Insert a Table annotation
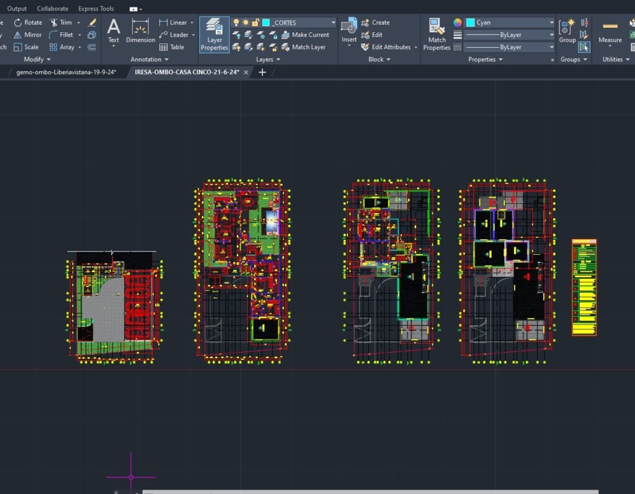 click(x=172, y=47)
